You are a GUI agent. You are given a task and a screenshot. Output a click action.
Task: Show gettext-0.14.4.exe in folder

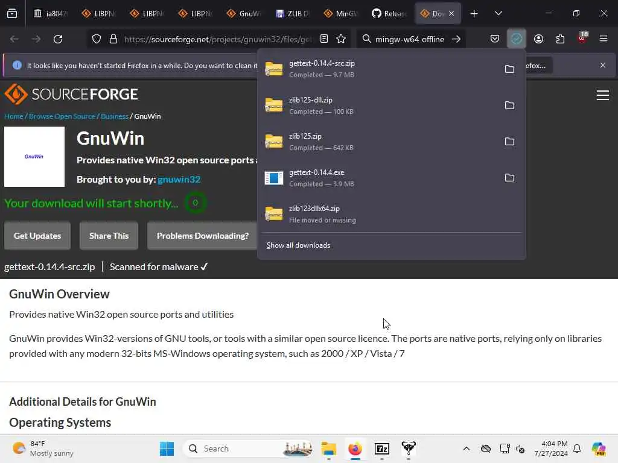pyautogui.click(x=509, y=178)
